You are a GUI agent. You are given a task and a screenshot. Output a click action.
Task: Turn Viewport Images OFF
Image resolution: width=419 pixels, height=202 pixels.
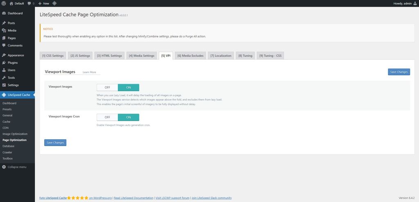pos(107,87)
